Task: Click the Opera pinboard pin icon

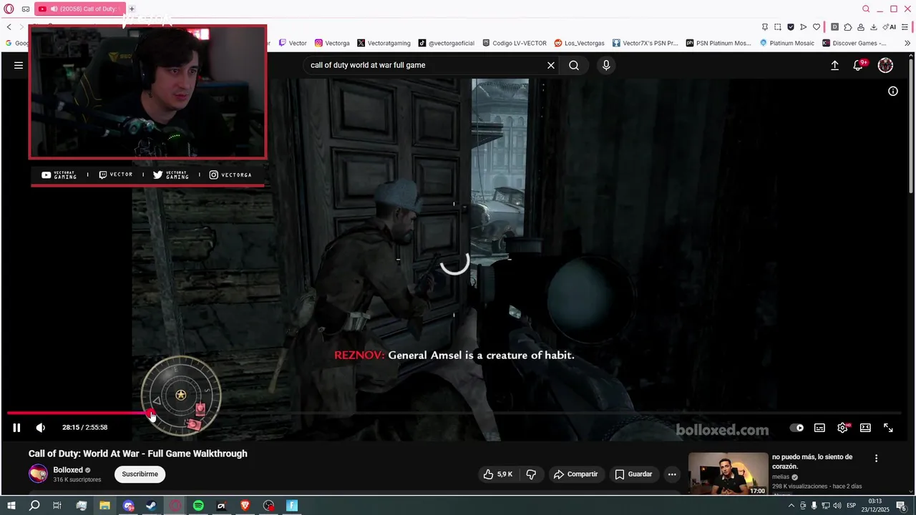Action: click(x=764, y=27)
